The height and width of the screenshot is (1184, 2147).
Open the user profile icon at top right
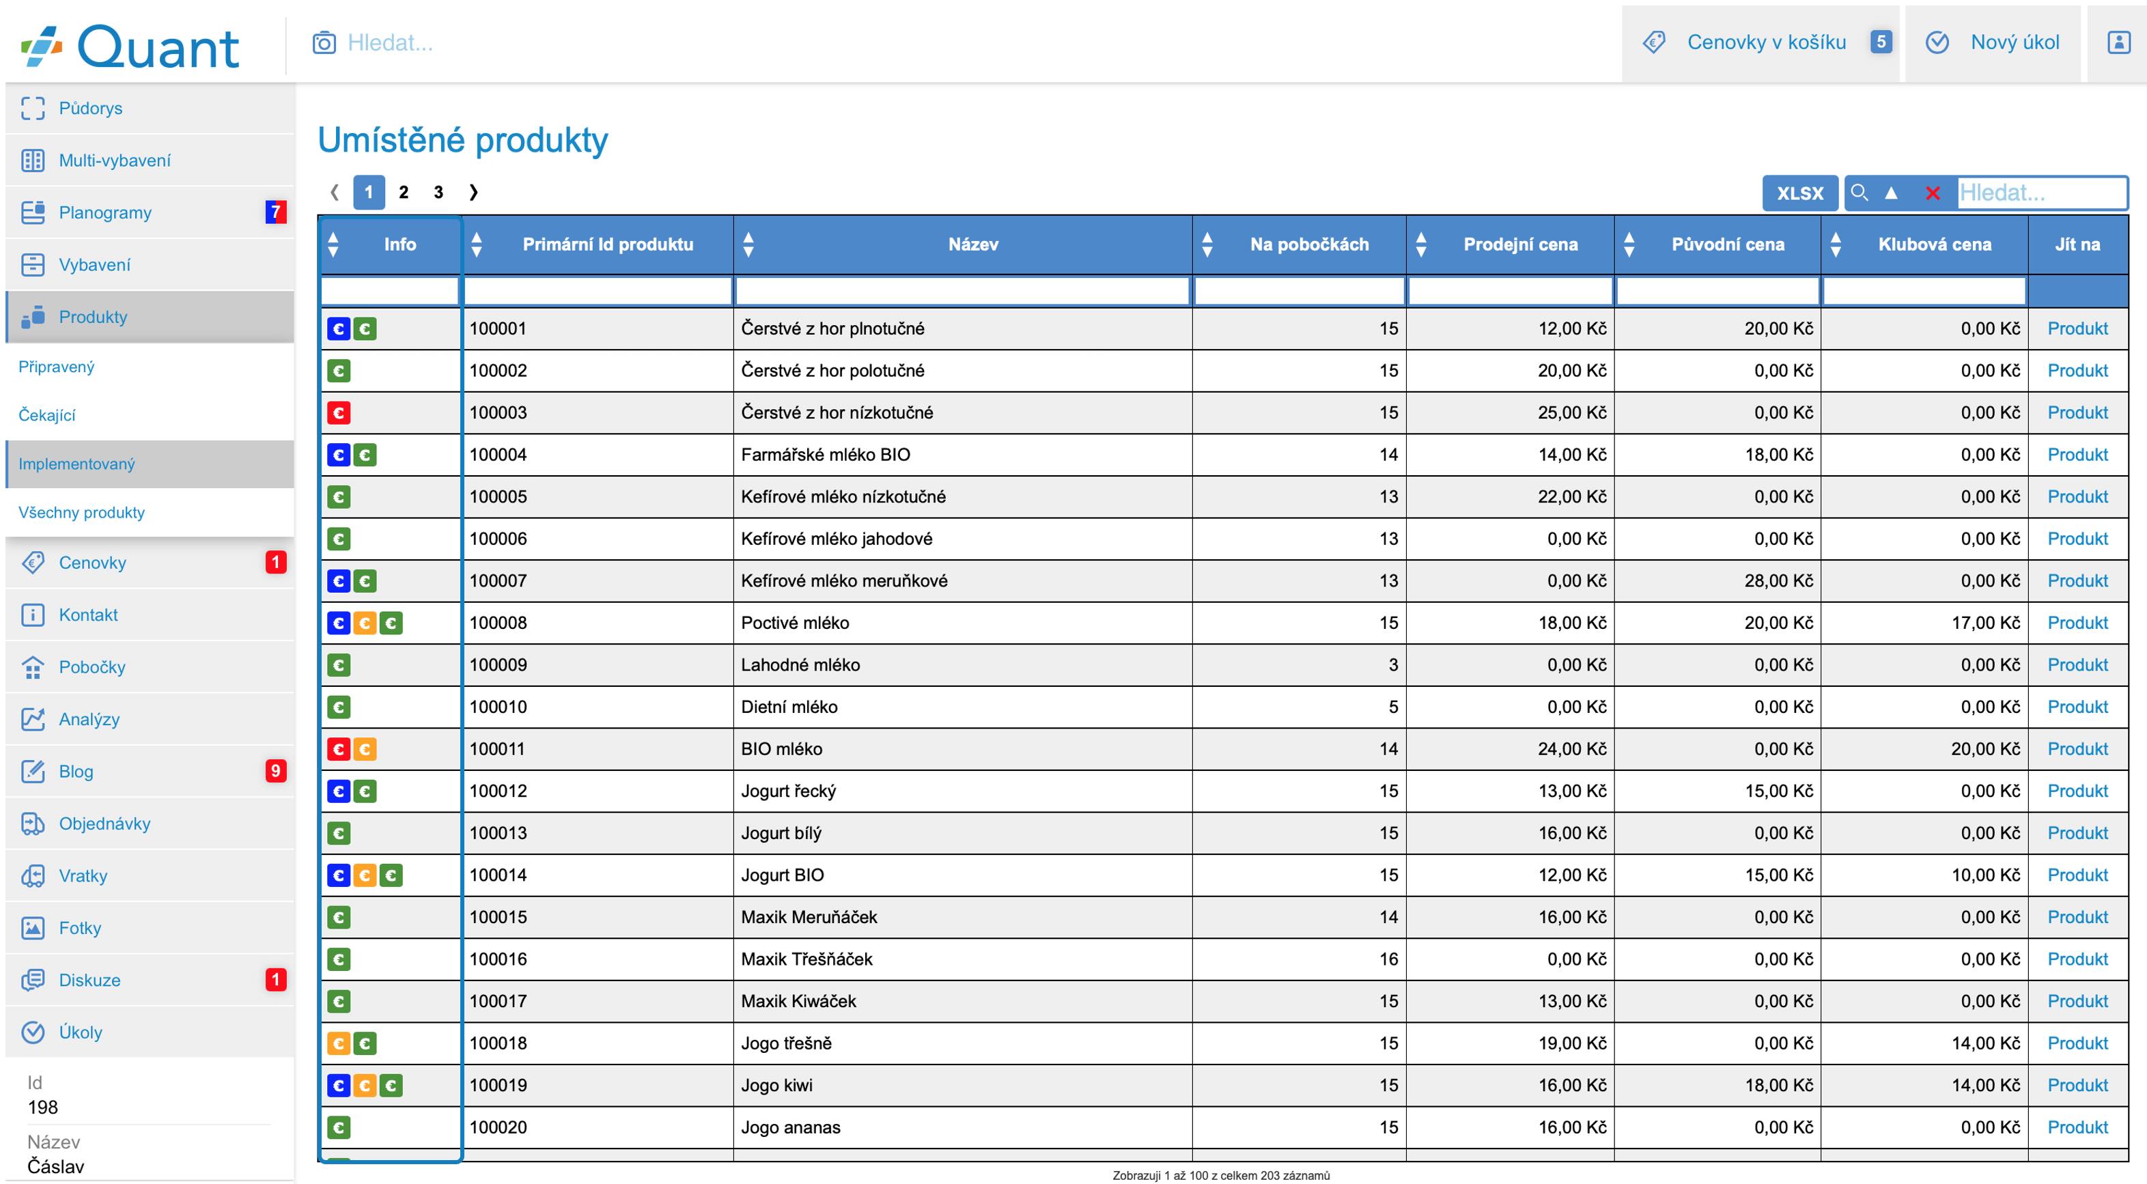[x=2118, y=42]
